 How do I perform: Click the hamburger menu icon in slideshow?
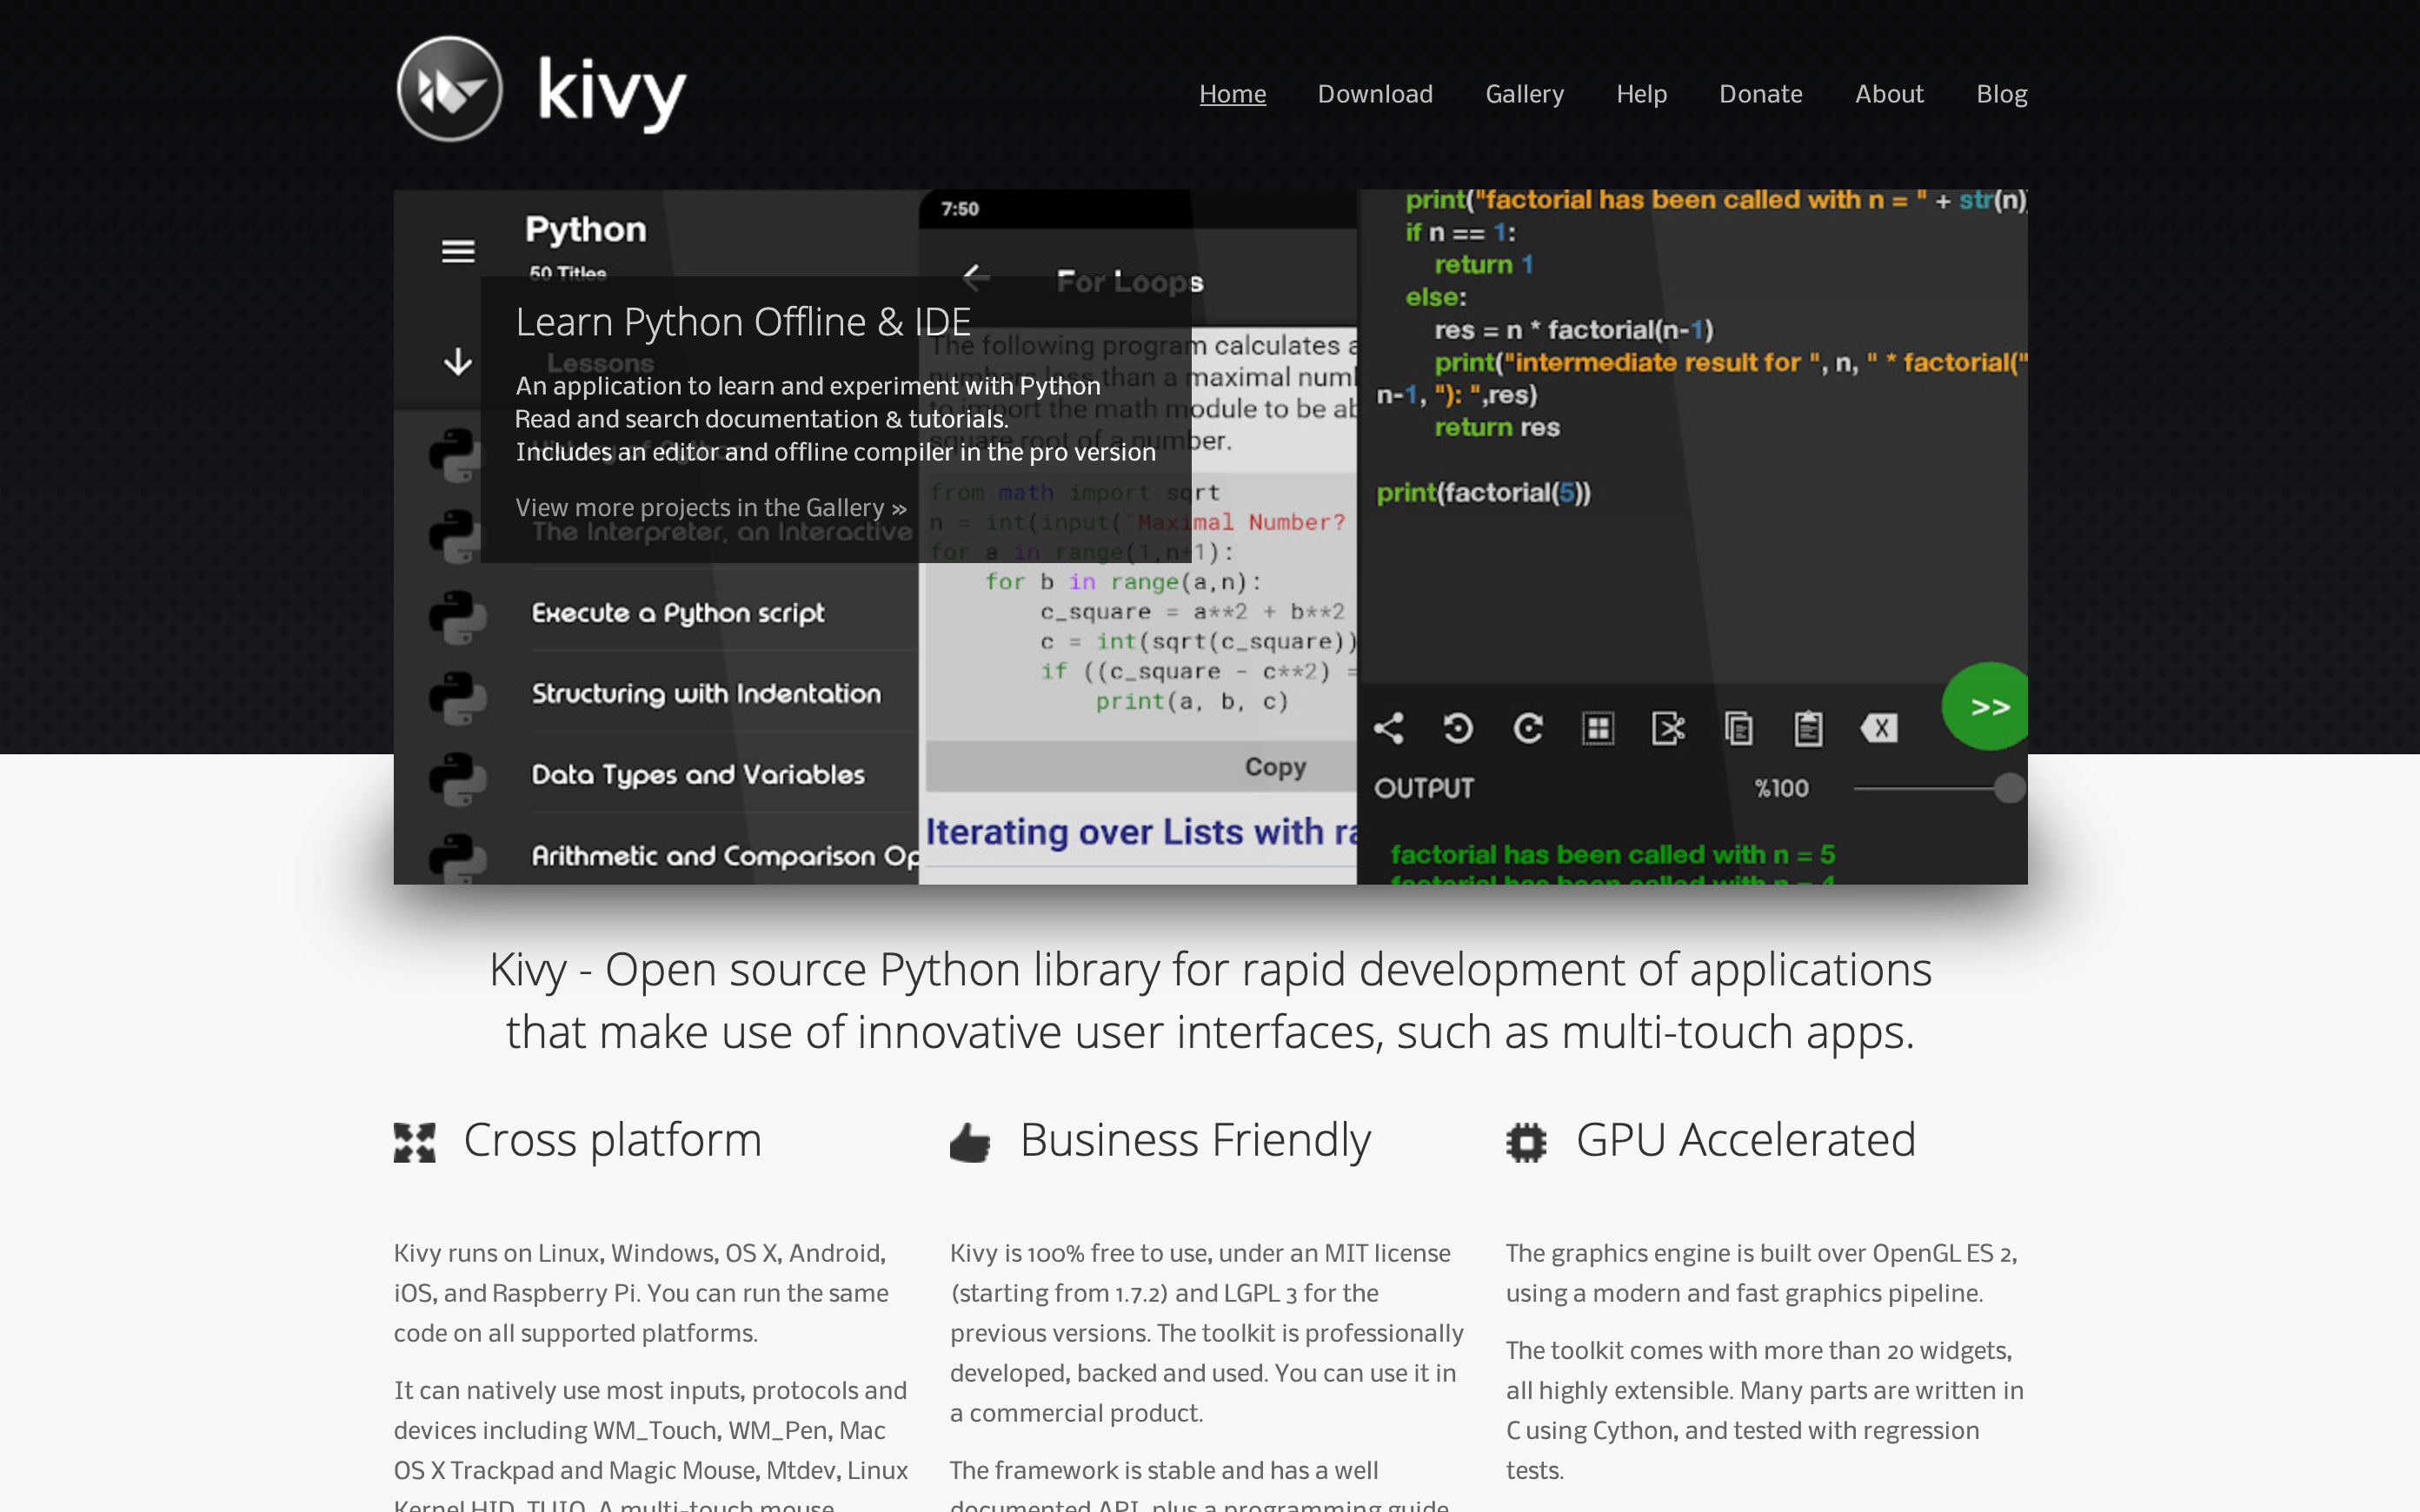[458, 250]
